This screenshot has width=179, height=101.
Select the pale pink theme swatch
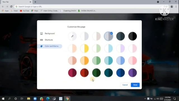point(133,48)
